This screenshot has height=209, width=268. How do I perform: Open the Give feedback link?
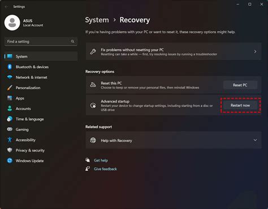pyautogui.click(x=105, y=169)
